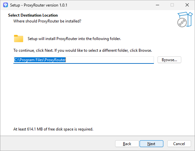195x151 pixels.
Task: Continue with the Next button
Action: click(151, 144)
